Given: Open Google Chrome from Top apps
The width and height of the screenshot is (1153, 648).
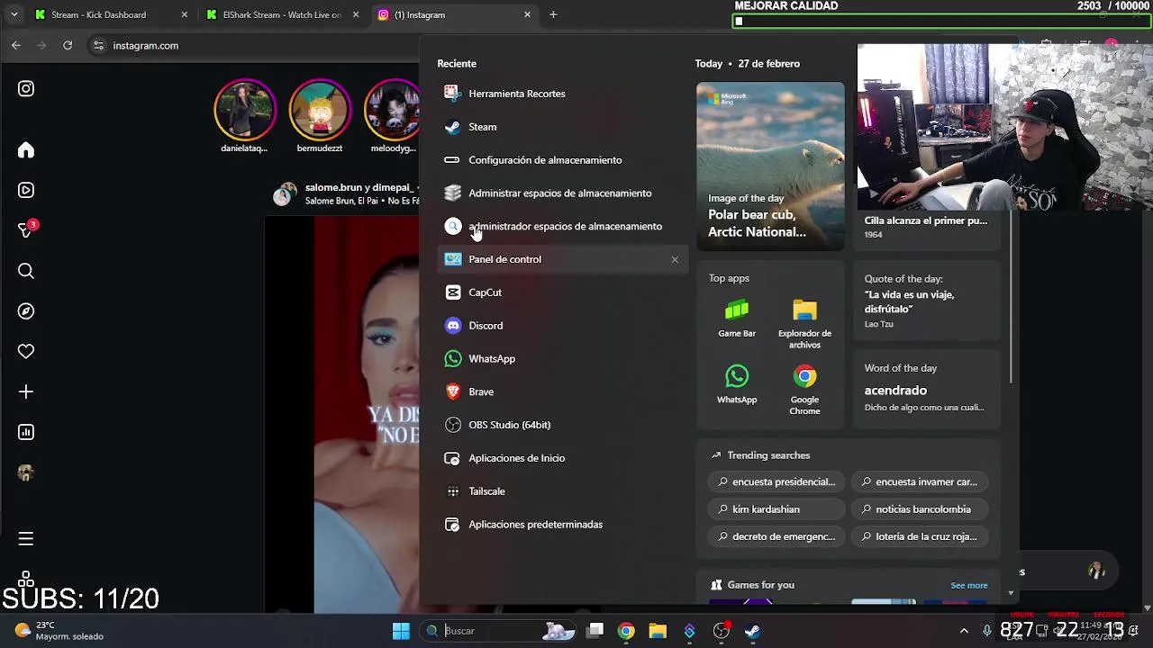Looking at the screenshot, I should (804, 390).
